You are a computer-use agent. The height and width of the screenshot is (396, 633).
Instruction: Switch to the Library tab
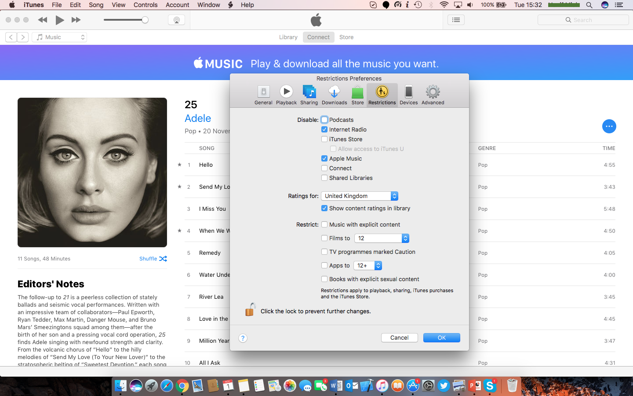(x=288, y=37)
